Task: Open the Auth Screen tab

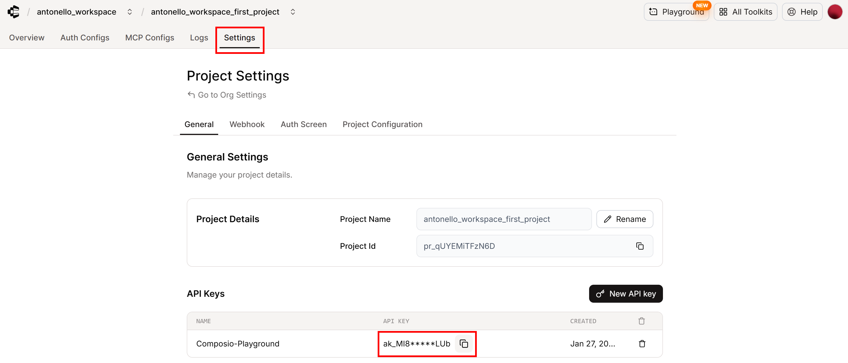Action: tap(304, 124)
